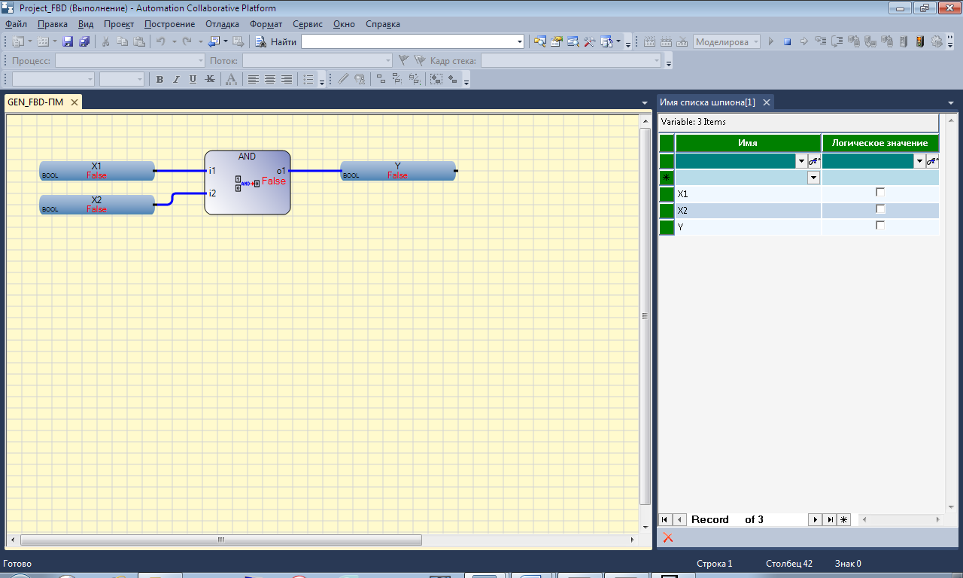The width and height of the screenshot is (963, 578).
Task: Click the first flag icon near Кадр стека
Action: pos(403,60)
